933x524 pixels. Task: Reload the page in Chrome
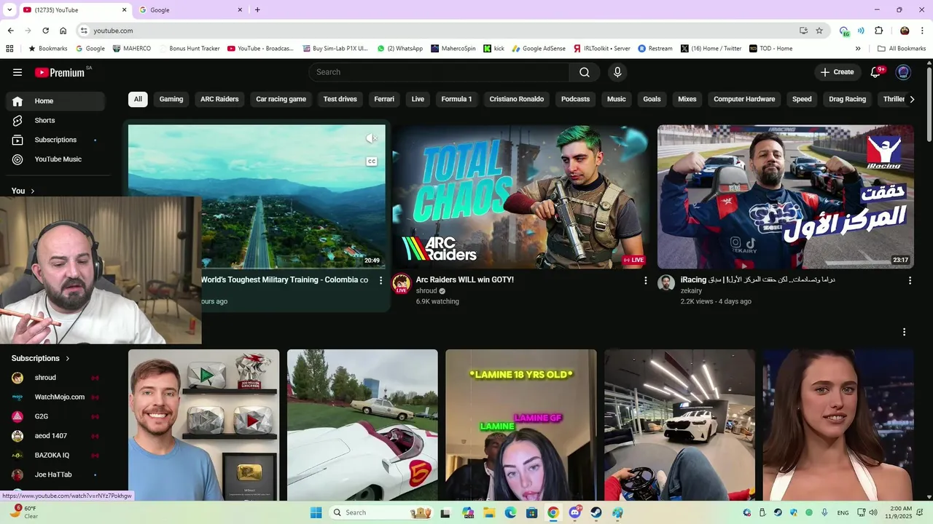click(x=45, y=31)
